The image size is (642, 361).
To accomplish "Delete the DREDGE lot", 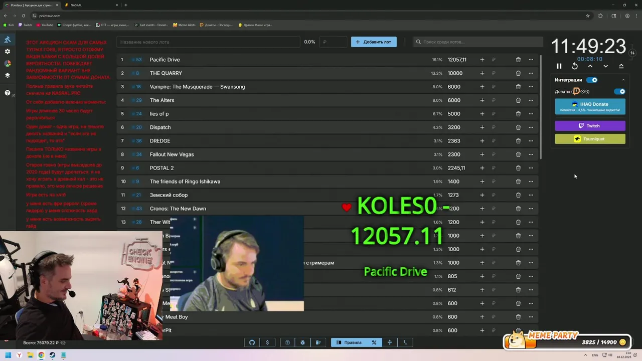I will (x=518, y=141).
